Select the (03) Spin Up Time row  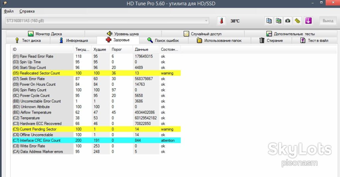(96, 62)
